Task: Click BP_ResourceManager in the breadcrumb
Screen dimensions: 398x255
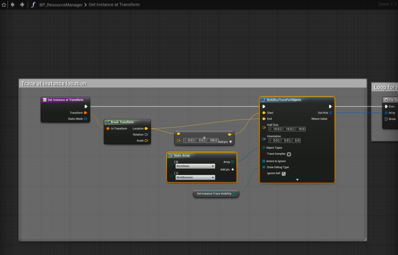Action: coord(61,5)
